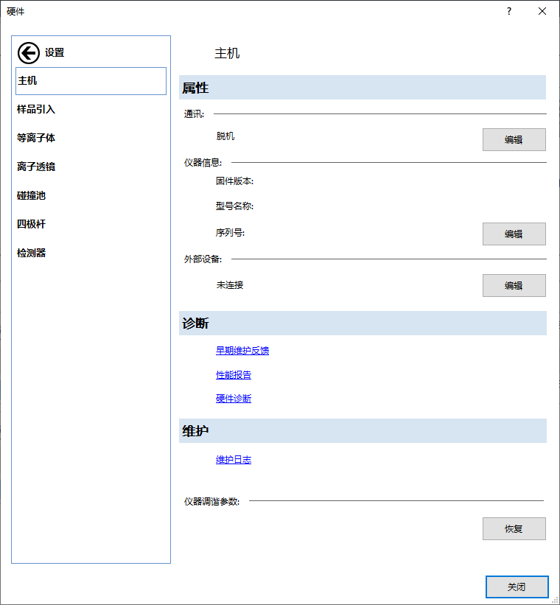Click 编辑 button in the 序列号 row
The image size is (560, 605).
tap(514, 234)
